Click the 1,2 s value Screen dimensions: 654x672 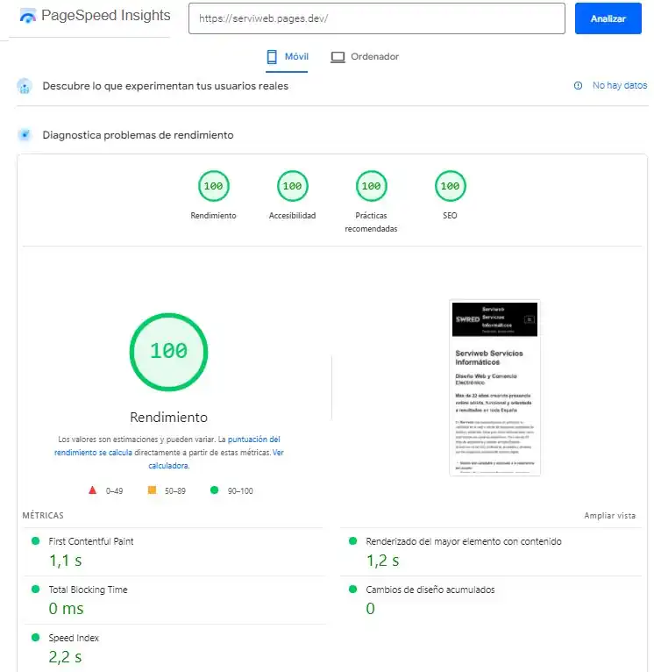click(x=382, y=561)
